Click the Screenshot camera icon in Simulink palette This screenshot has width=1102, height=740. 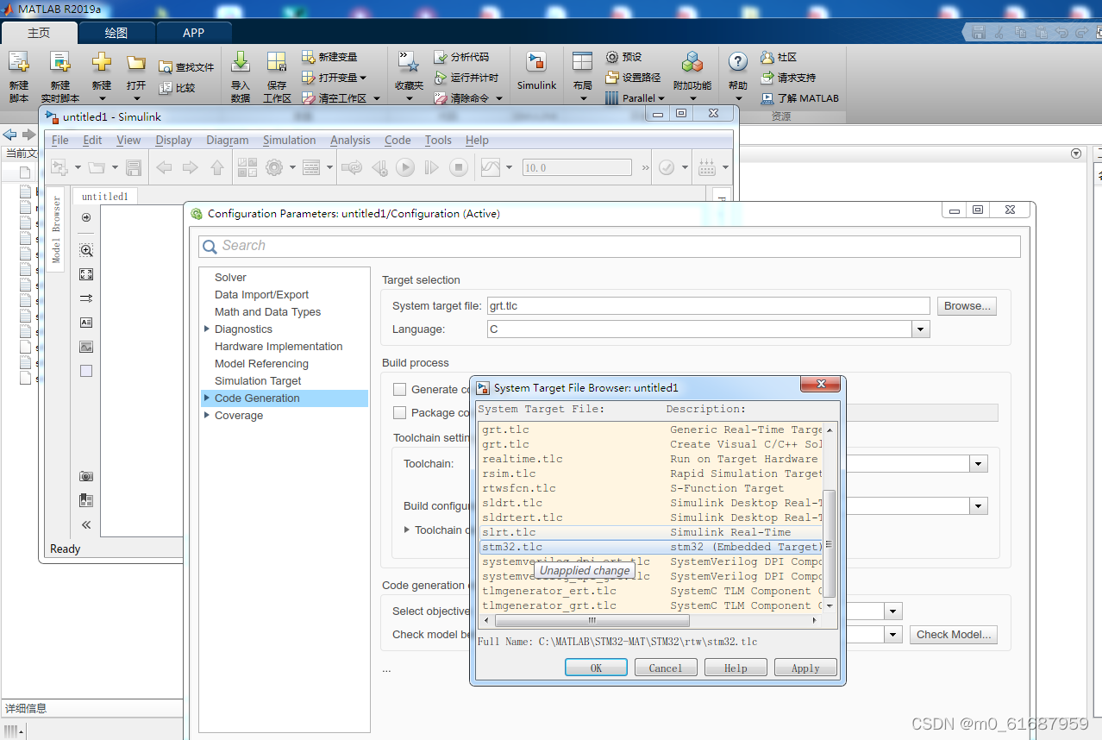(x=86, y=476)
